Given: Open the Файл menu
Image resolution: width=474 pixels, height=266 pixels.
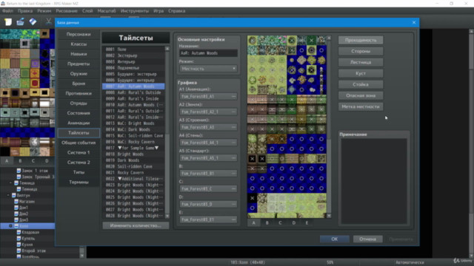Looking at the screenshot, I should 7,11.
